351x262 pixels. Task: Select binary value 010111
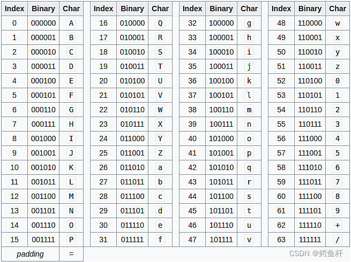coord(132,124)
